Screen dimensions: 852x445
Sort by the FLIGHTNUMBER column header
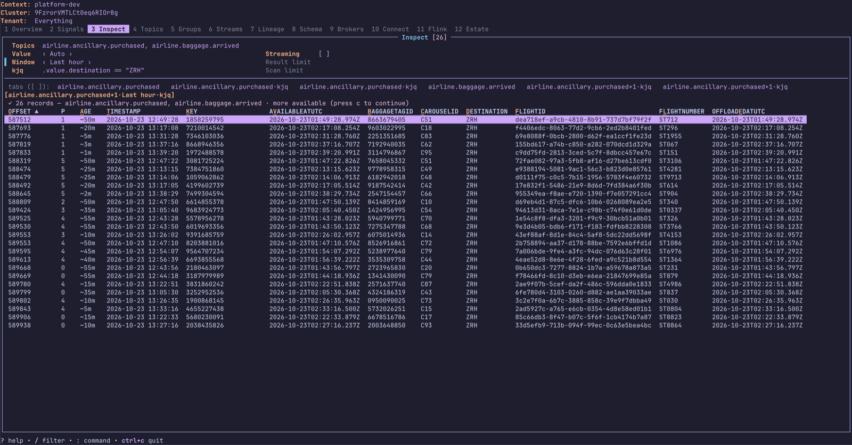tap(682, 112)
